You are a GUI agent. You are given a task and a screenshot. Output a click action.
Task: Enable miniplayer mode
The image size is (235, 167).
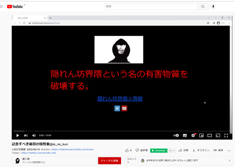201,135
